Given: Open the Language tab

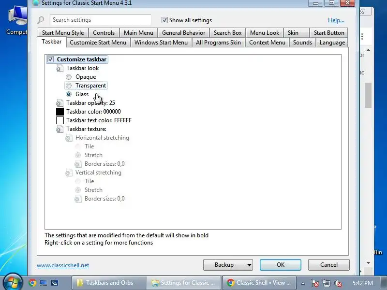Looking at the screenshot, I should [x=332, y=43].
